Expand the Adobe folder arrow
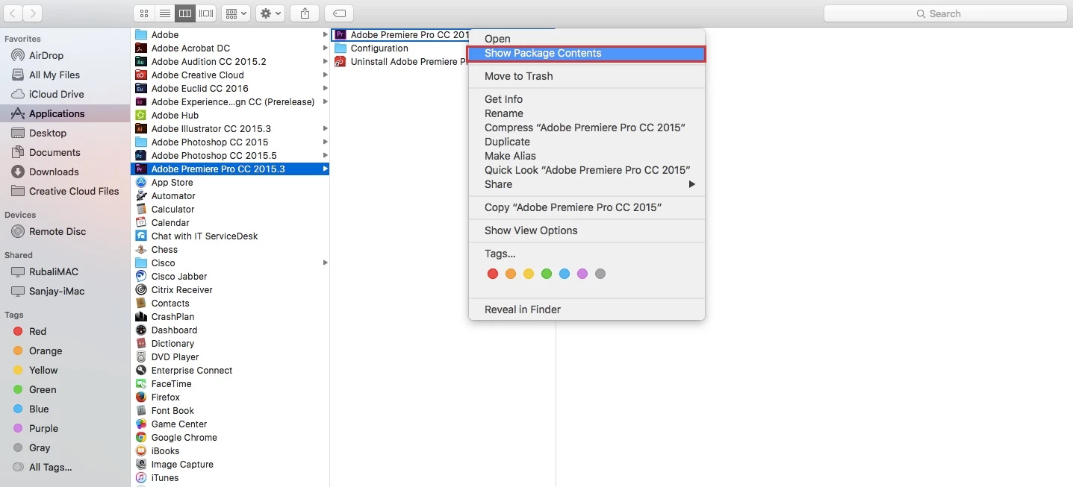The height and width of the screenshot is (487, 1073). [x=325, y=34]
